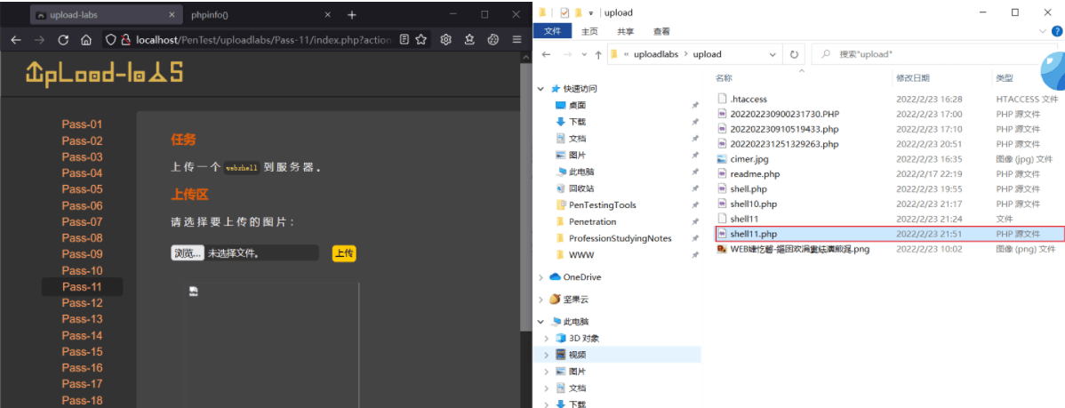
Task: Go back in Firefox history
Action: [16, 40]
